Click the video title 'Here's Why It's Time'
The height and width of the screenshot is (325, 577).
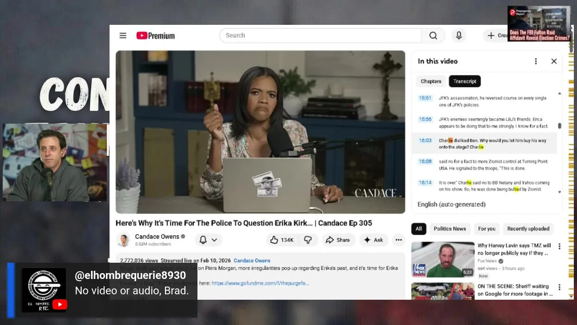click(x=243, y=223)
